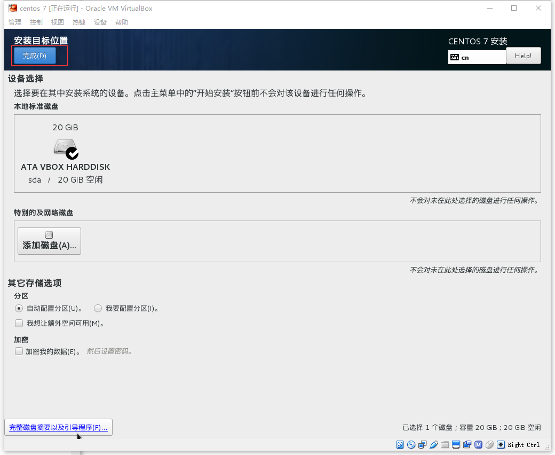
Task: Open the 设备 menu
Action: click(100, 22)
